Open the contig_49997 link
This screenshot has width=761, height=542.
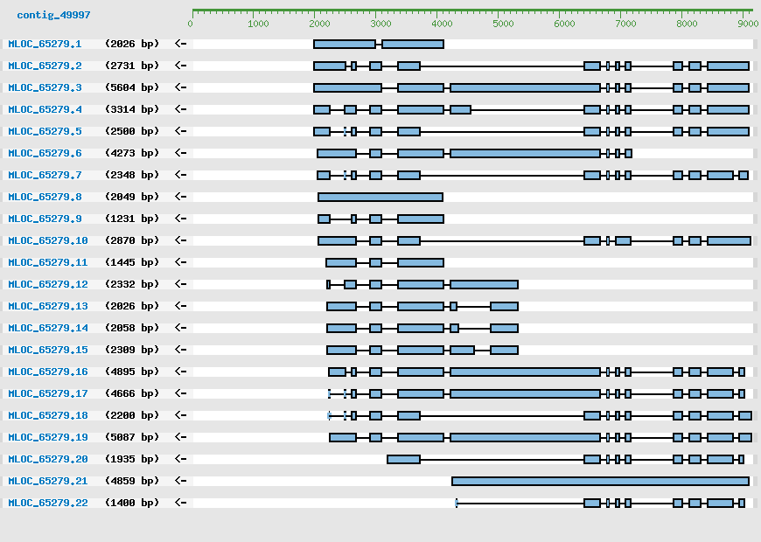click(x=53, y=16)
